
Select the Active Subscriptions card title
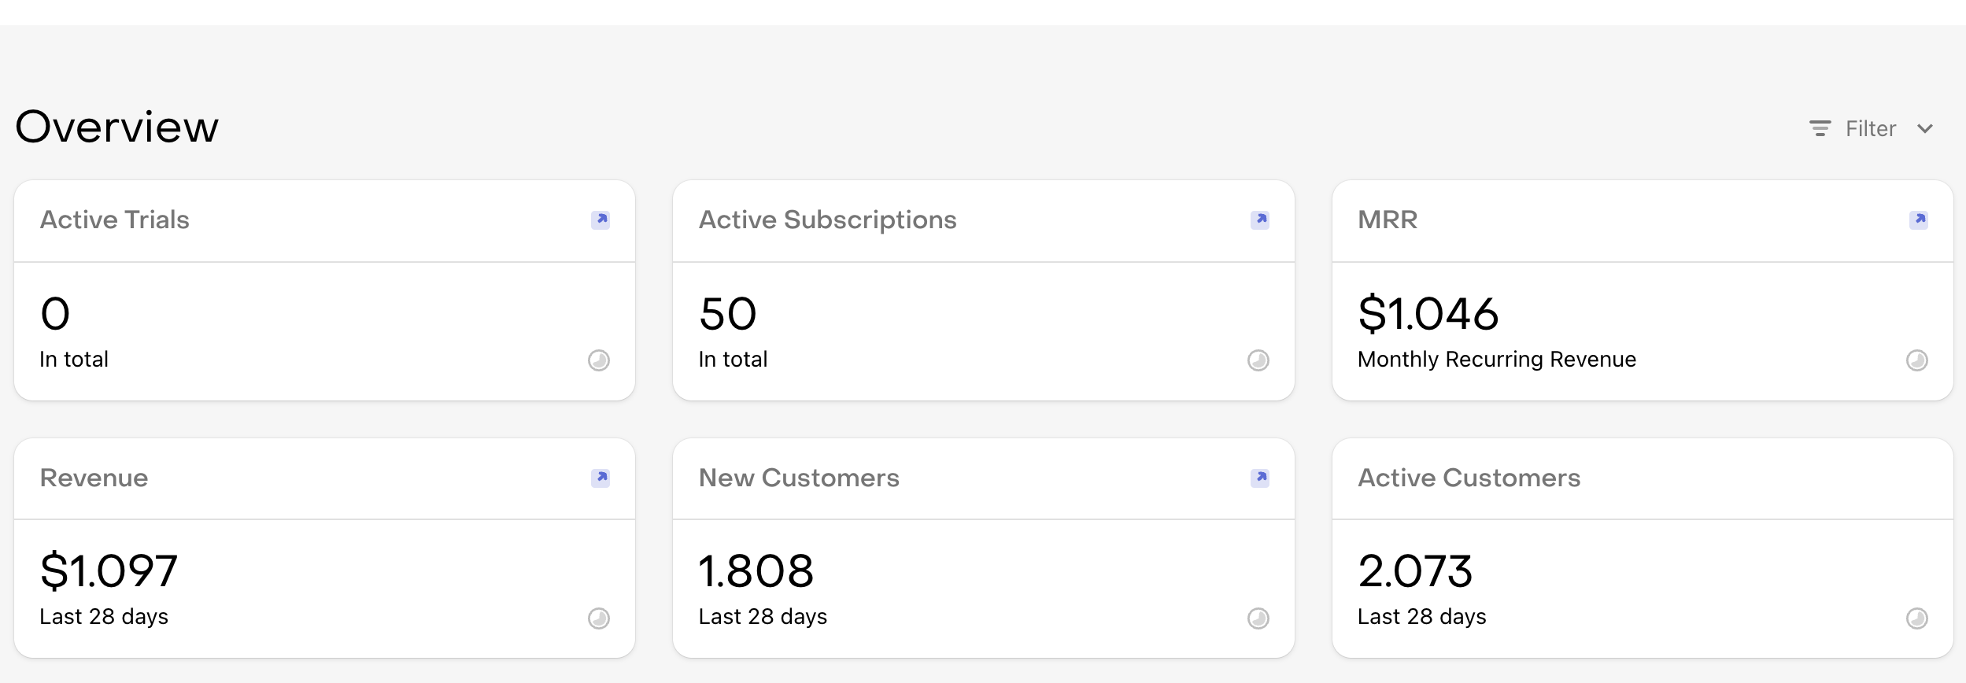point(828,220)
